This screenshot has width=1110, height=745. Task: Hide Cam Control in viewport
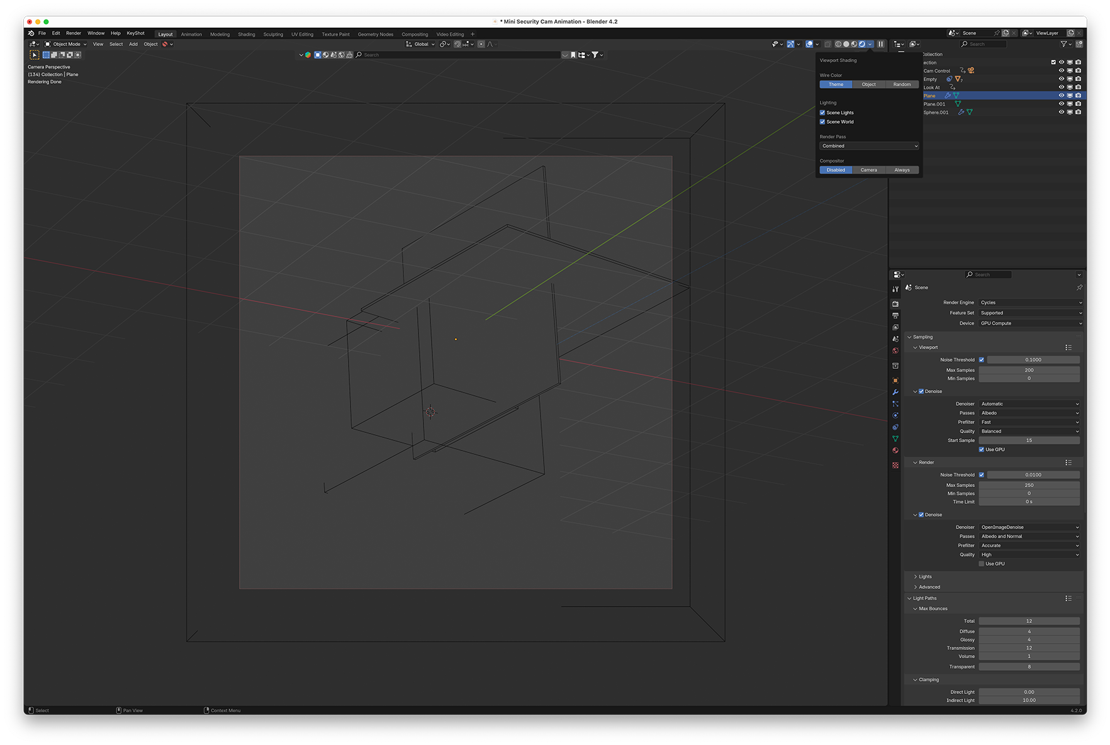pos(1062,70)
